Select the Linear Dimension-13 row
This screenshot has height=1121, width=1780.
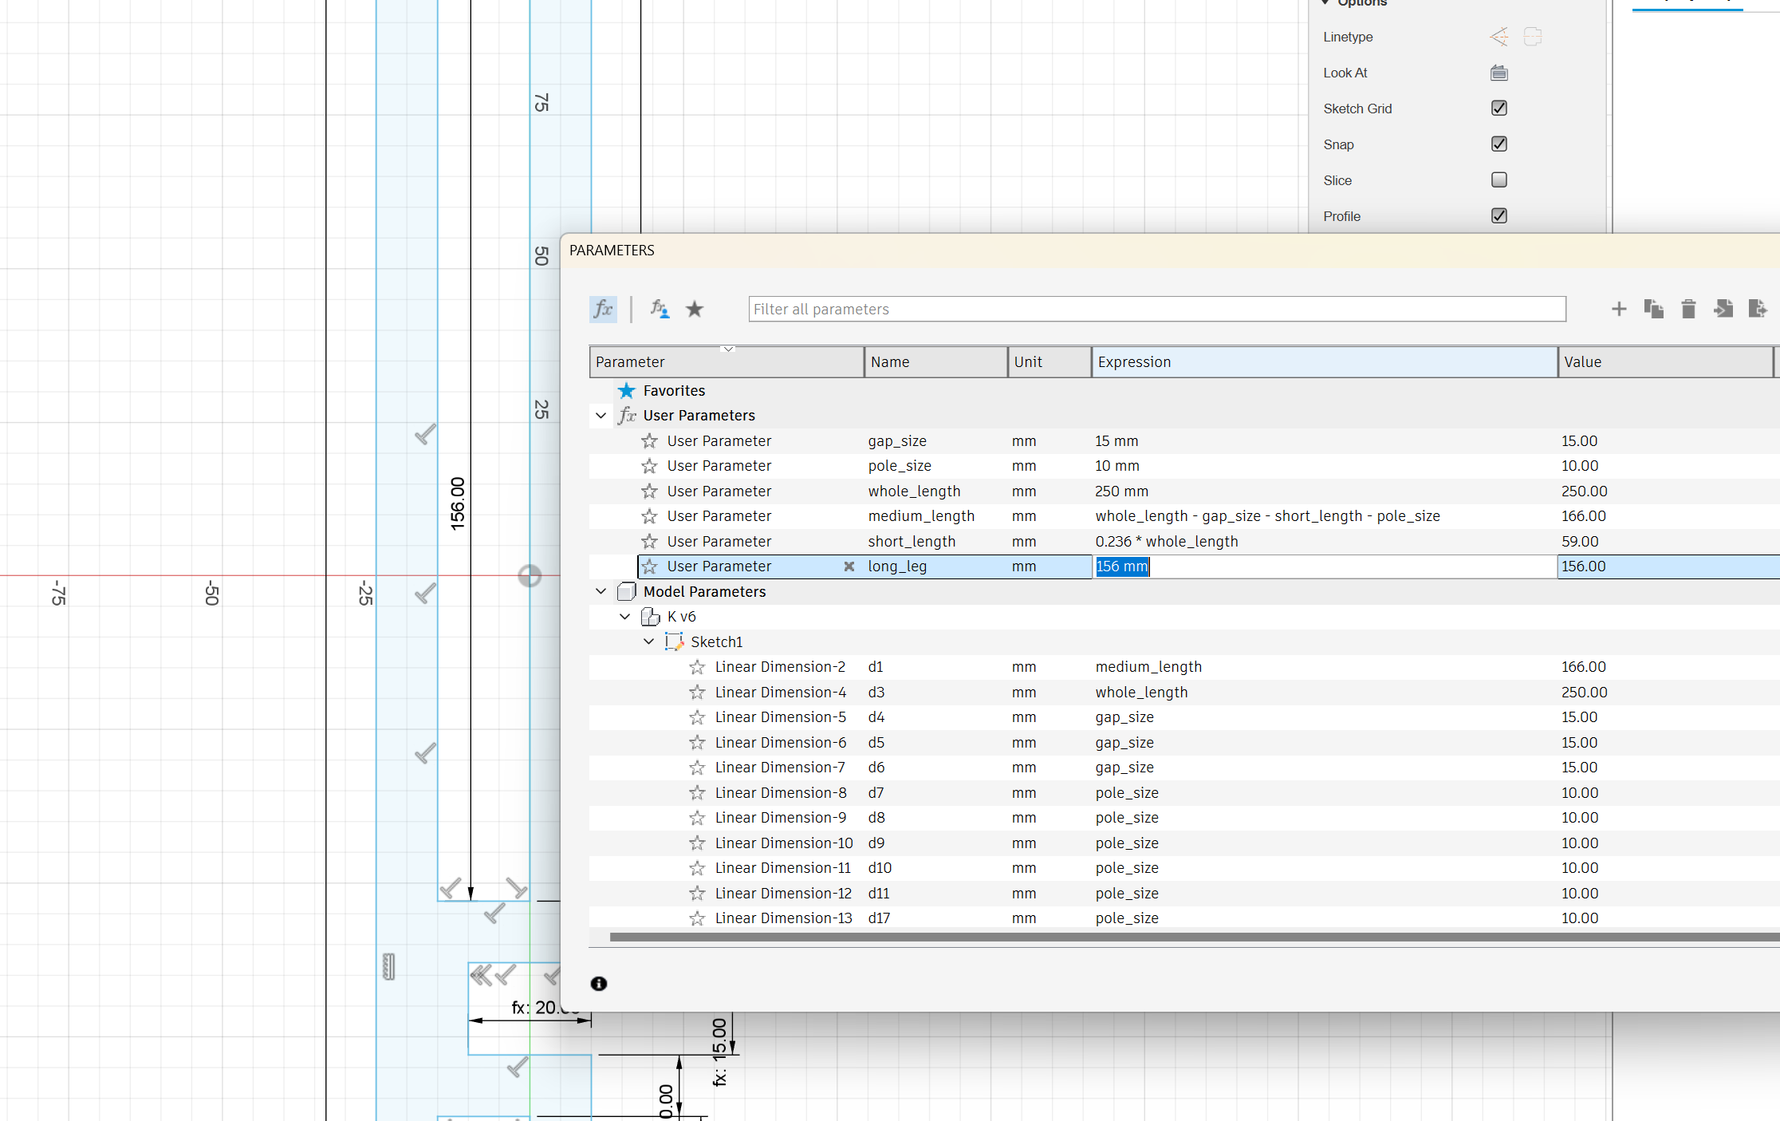(1184, 918)
